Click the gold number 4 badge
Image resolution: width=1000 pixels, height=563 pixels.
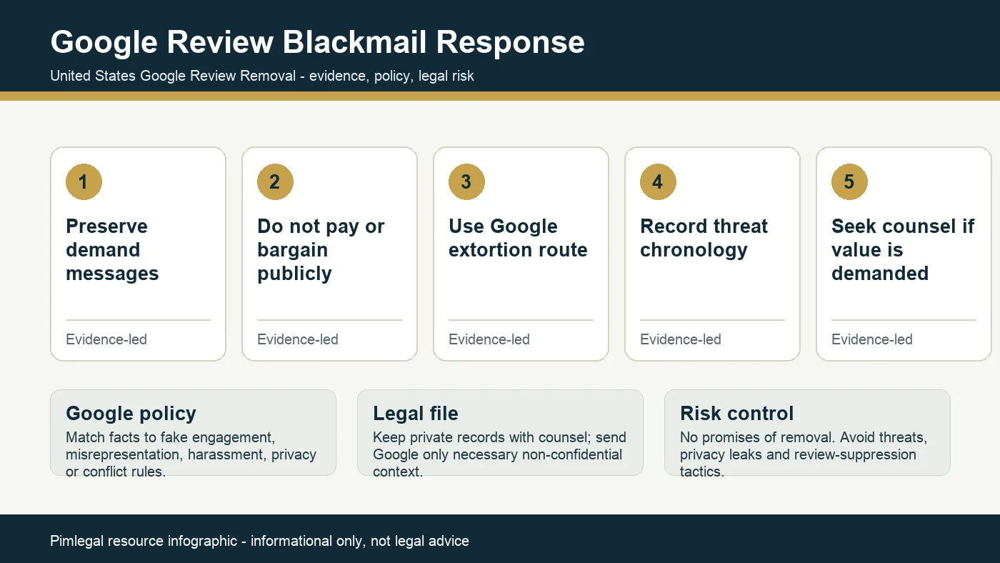(x=659, y=181)
